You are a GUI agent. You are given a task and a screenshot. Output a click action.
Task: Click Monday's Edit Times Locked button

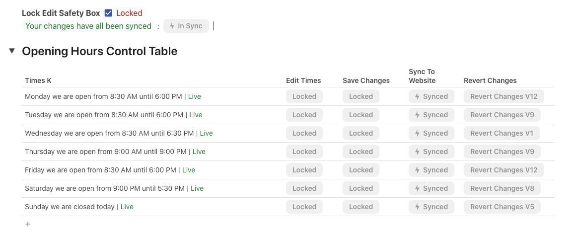tap(304, 96)
